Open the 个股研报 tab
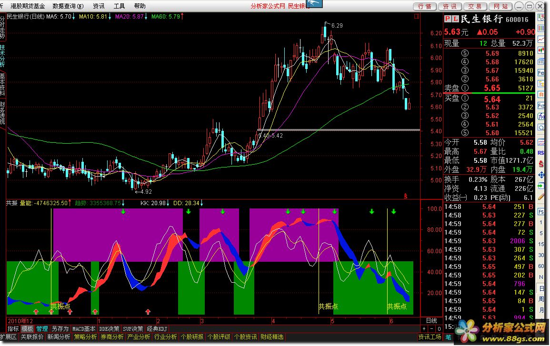The width and height of the screenshot is (550, 346). click(x=192, y=337)
